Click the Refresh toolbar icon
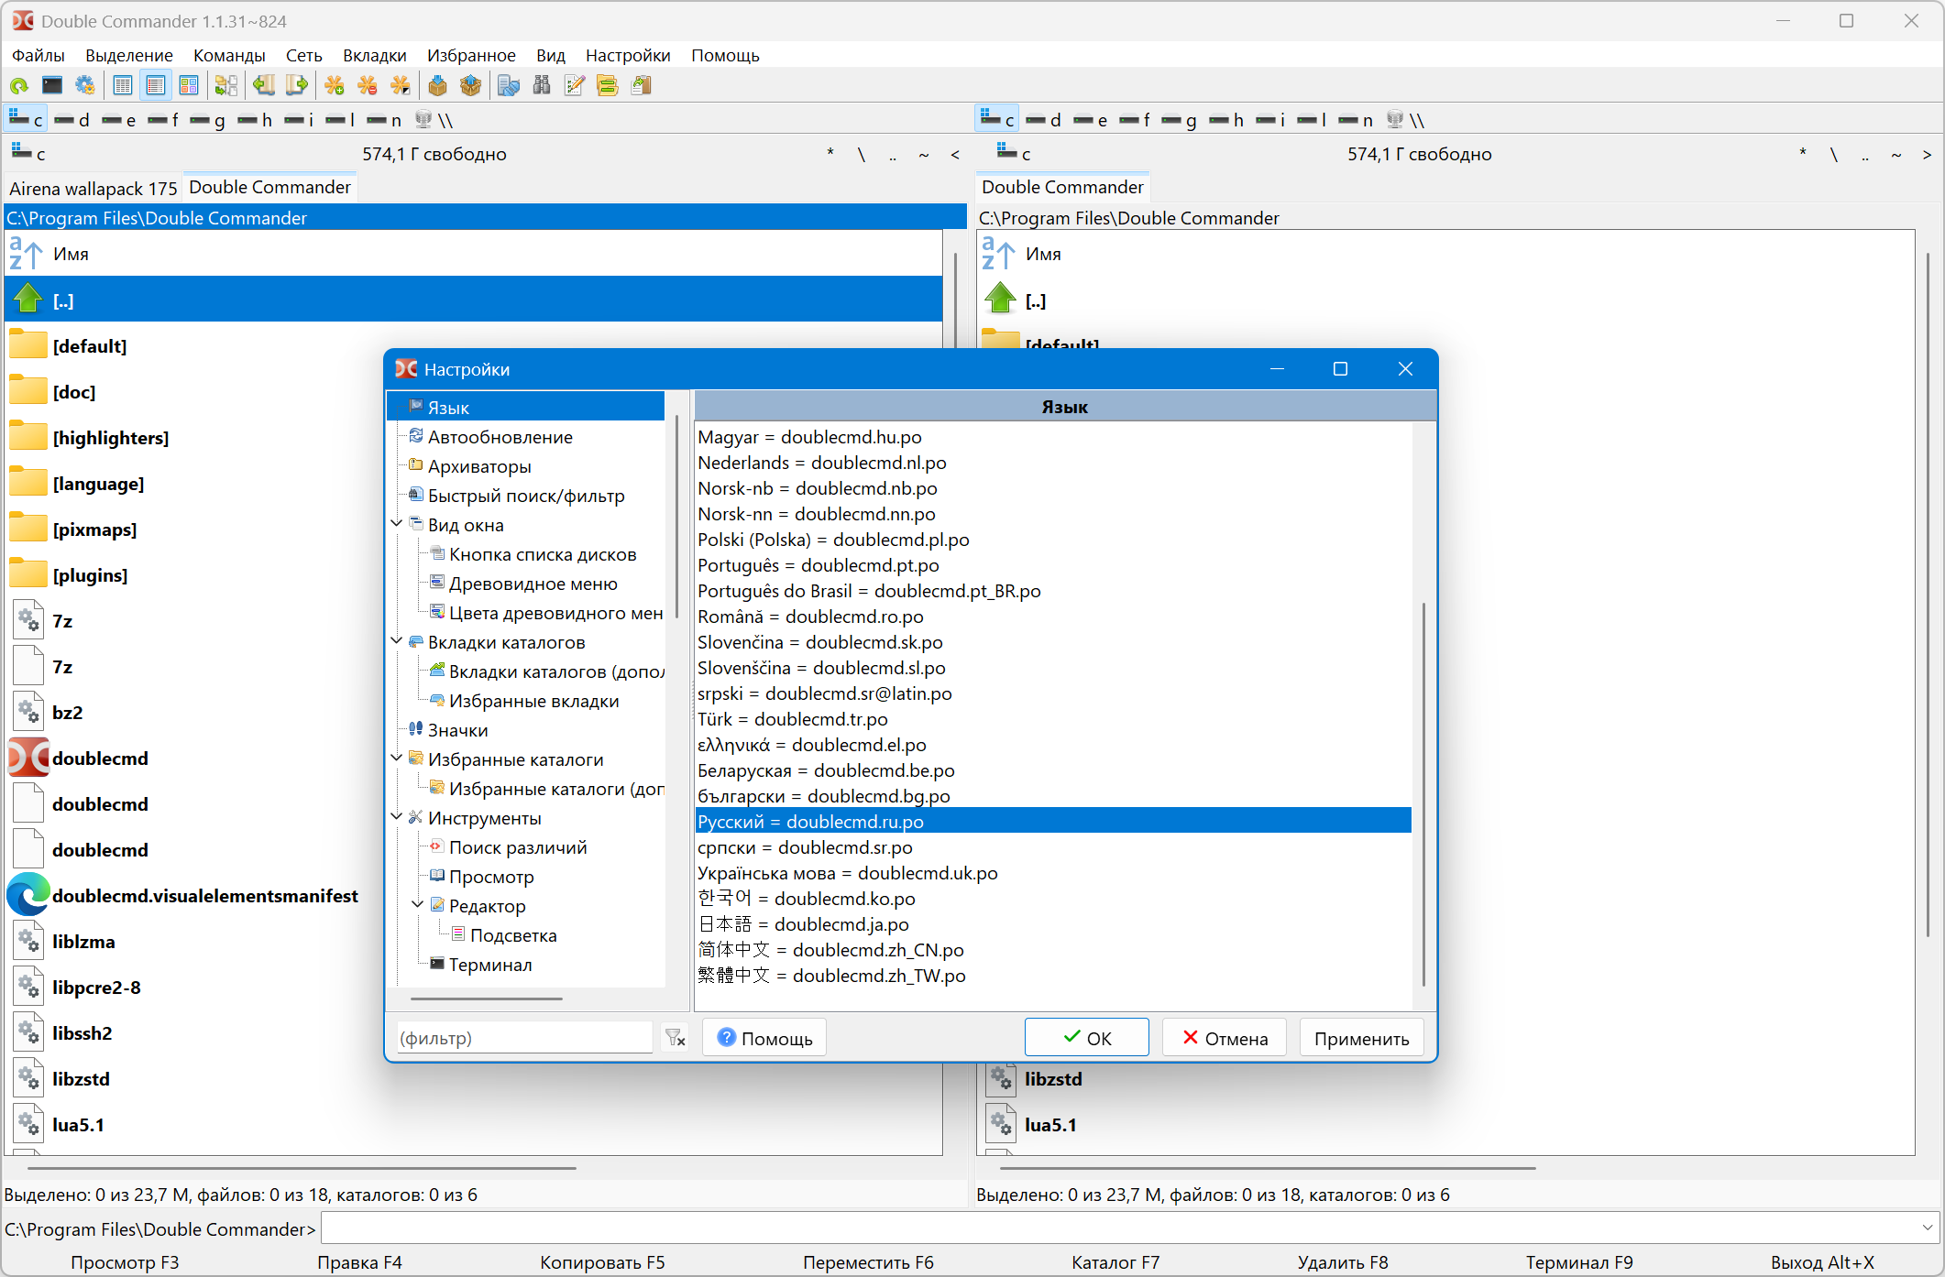The width and height of the screenshot is (1945, 1277). (19, 86)
